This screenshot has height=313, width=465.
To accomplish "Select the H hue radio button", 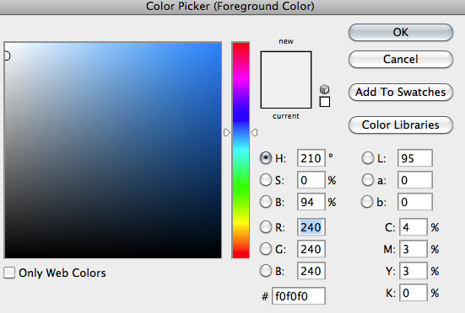I will click(x=266, y=158).
